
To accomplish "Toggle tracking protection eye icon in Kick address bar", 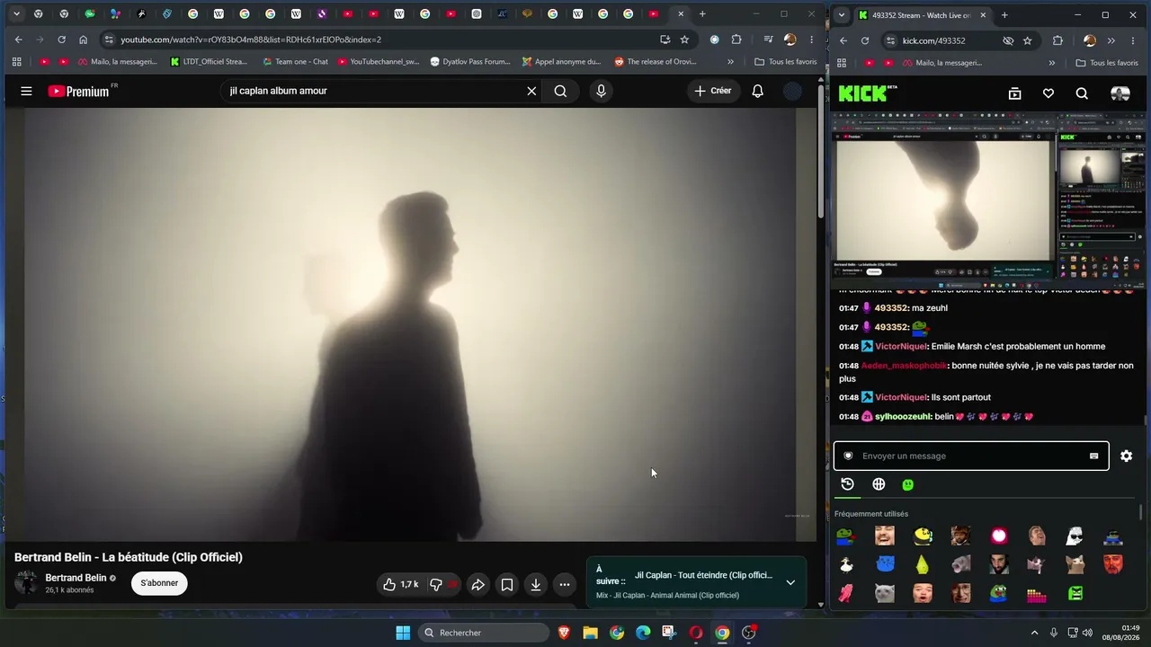I will point(1008,40).
